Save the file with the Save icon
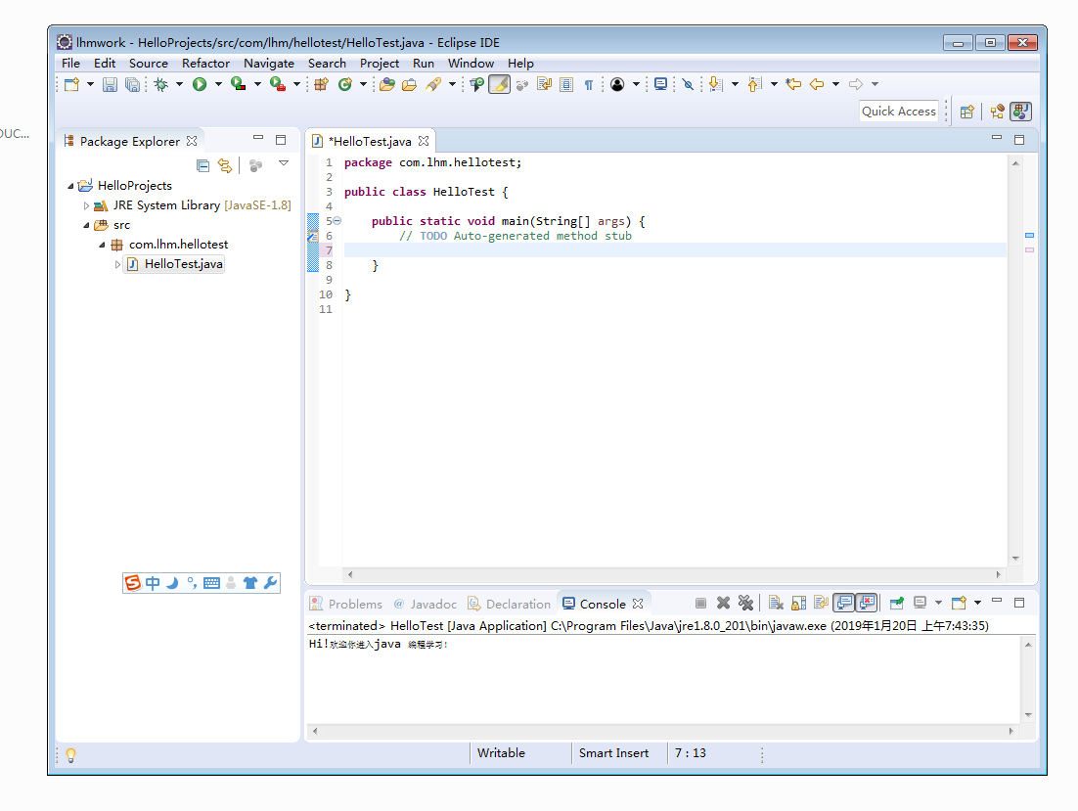The width and height of the screenshot is (1078, 811). [110, 84]
